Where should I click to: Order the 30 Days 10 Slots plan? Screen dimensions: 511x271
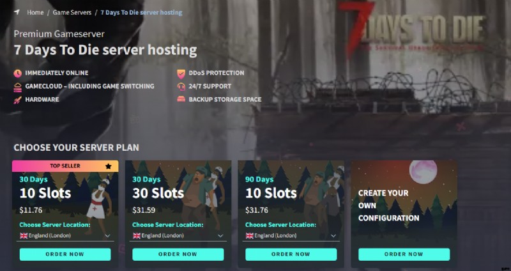click(x=65, y=254)
